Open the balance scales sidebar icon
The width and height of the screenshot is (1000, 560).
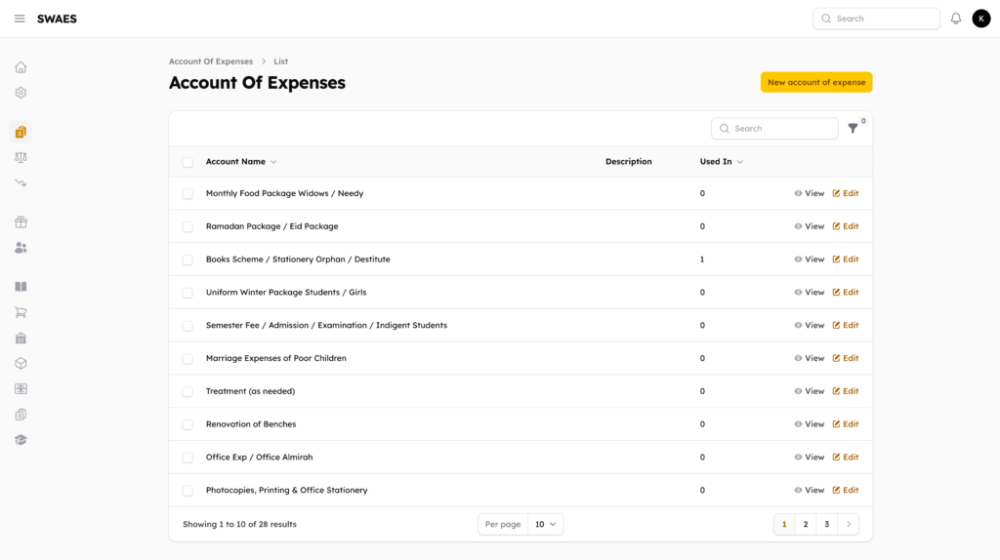(x=21, y=157)
